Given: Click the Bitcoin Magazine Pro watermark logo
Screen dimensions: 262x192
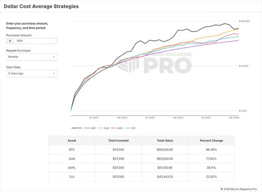Looking at the screenshot, I should tap(155, 62).
